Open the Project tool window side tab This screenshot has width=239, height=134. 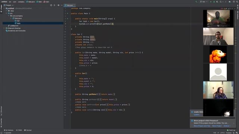point(1,9)
